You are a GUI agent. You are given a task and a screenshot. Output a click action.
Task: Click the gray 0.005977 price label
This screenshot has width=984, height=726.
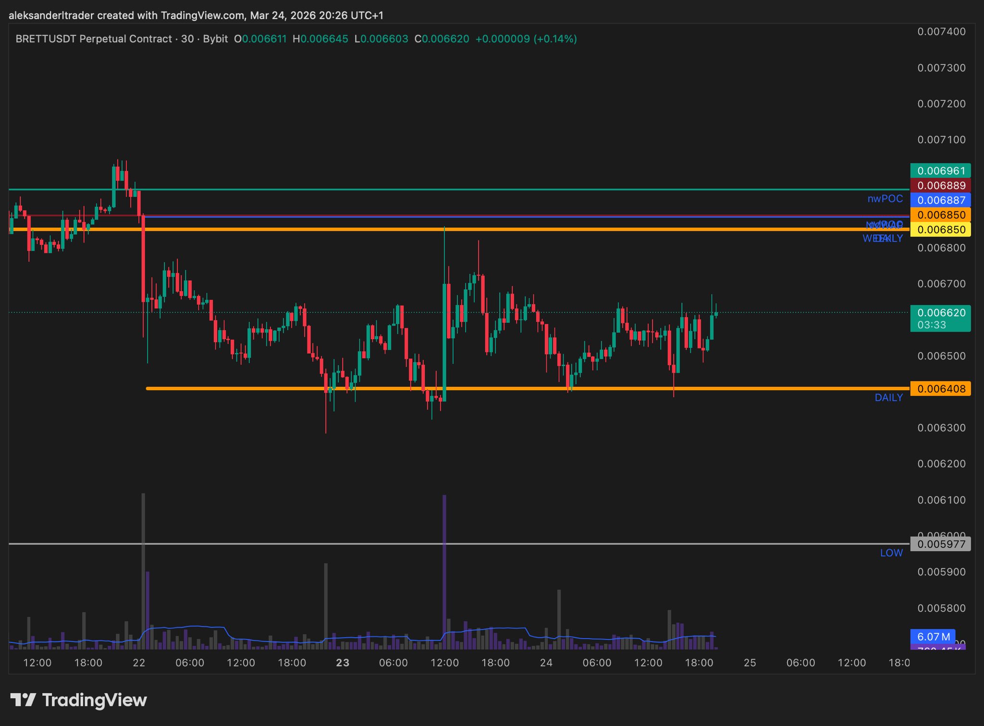point(940,544)
